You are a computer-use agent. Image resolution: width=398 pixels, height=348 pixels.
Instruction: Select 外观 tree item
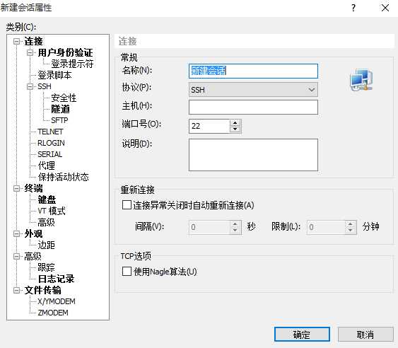point(33,233)
